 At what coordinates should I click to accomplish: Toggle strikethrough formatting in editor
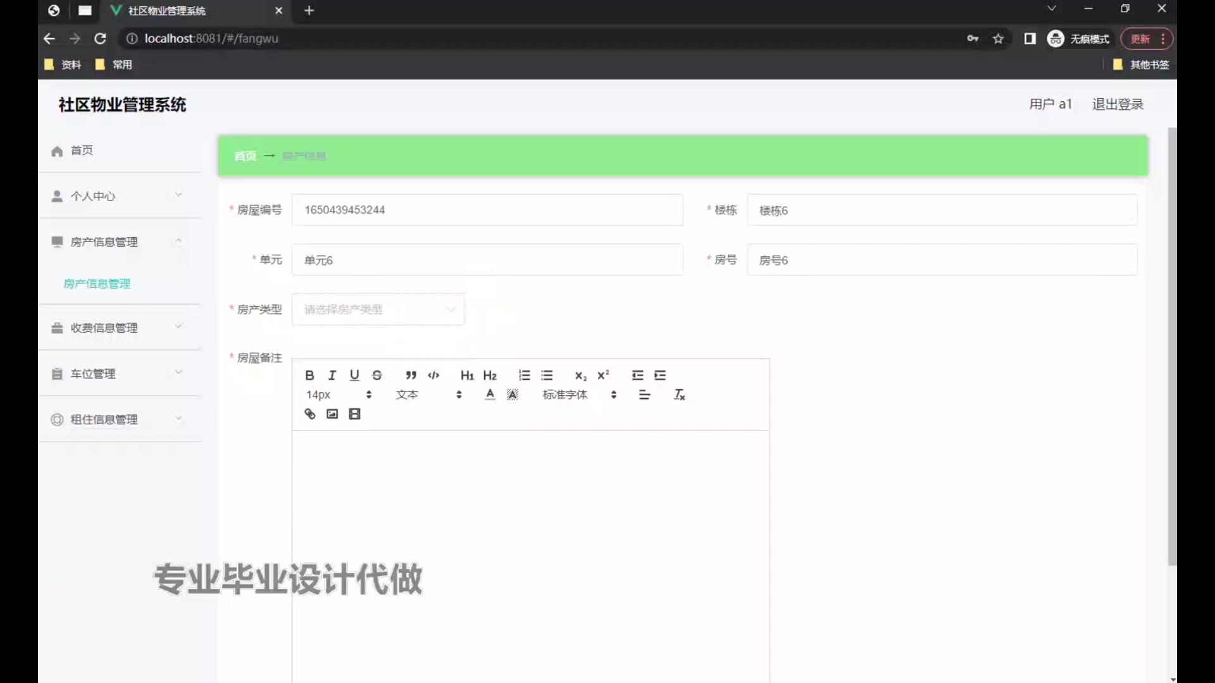click(x=377, y=375)
